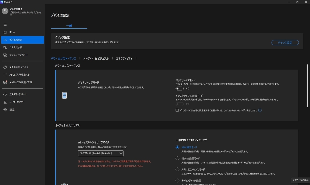Click the info icon next to インスタントフル充電 checkbox

[x=260, y=110]
